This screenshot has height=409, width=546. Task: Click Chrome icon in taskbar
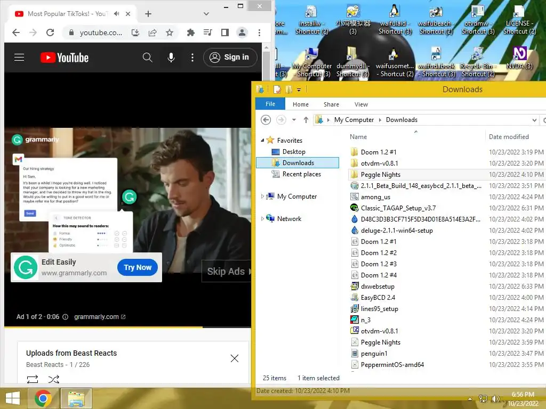tap(43, 398)
